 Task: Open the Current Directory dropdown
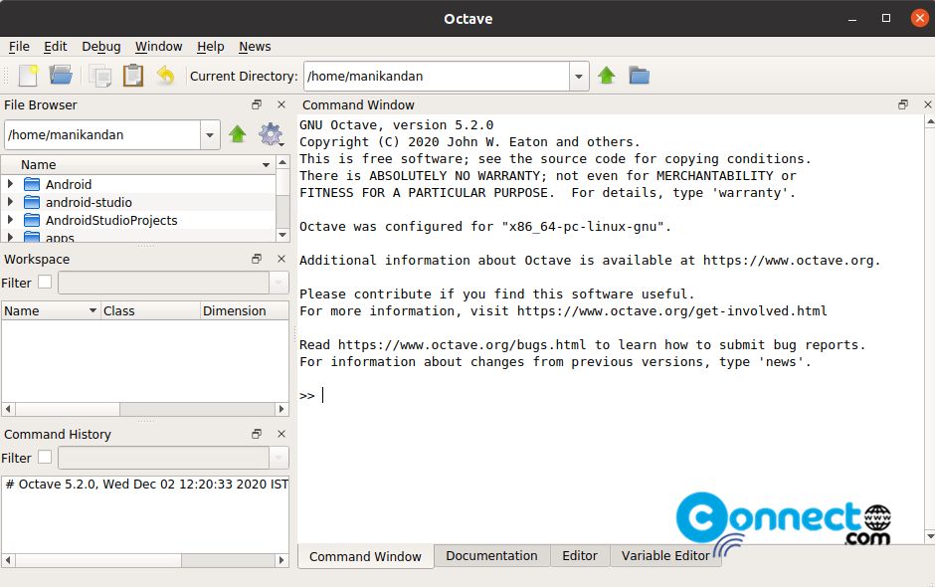(x=579, y=76)
